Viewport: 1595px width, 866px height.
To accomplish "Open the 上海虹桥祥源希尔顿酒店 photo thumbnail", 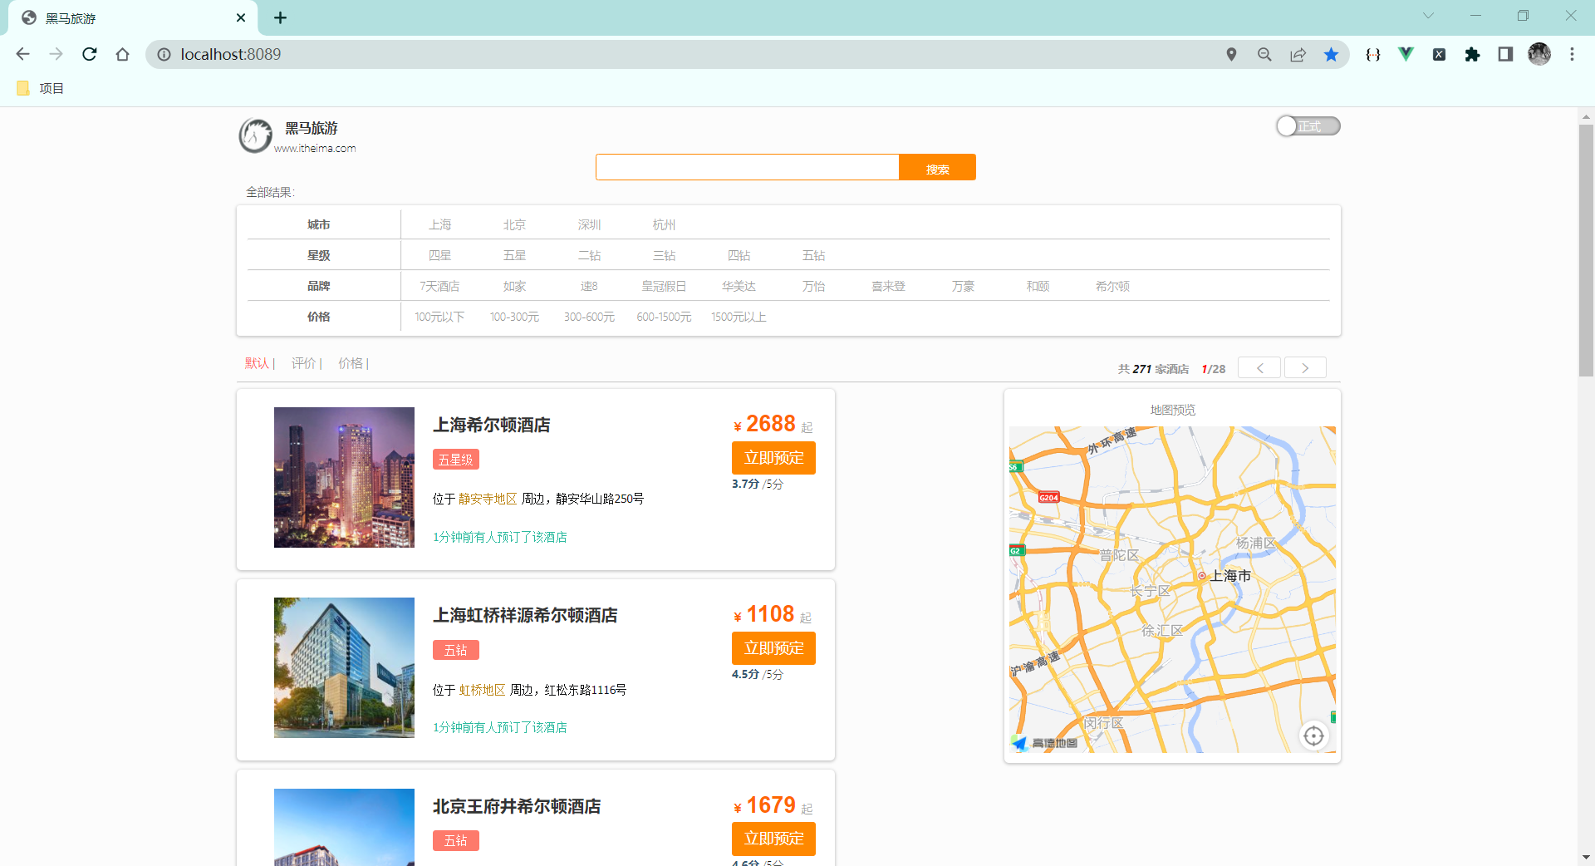I will 344,667.
